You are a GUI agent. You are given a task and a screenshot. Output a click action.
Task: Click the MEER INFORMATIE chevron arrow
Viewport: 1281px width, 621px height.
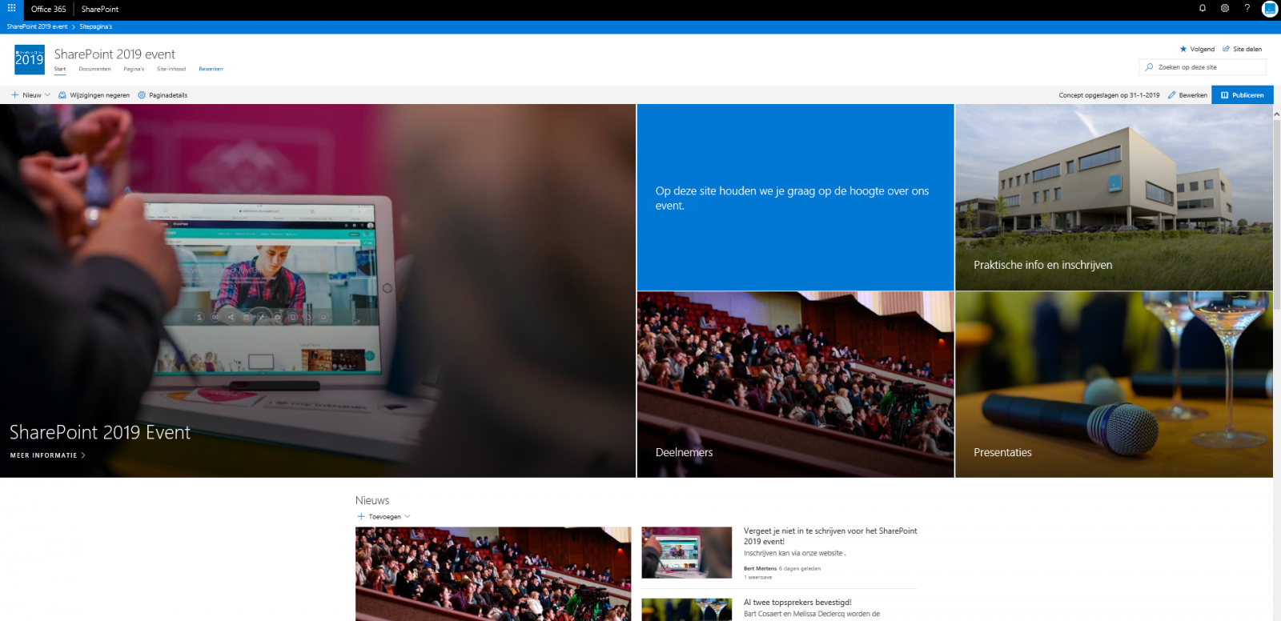point(83,455)
